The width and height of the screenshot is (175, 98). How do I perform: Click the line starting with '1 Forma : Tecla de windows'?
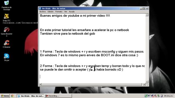click(x=92, y=51)
